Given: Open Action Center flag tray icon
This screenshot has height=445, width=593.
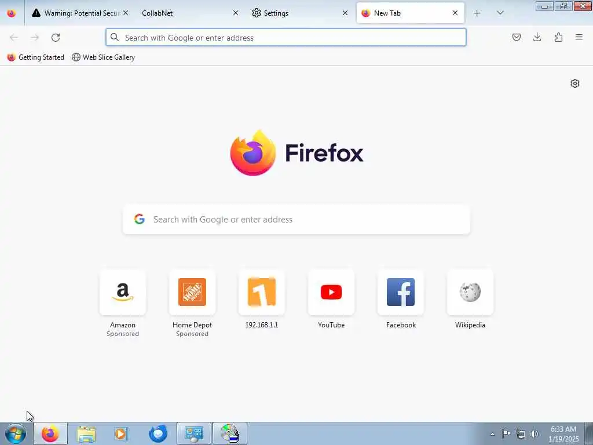Looking at the screenshot, I should click(x=506, y=433).
